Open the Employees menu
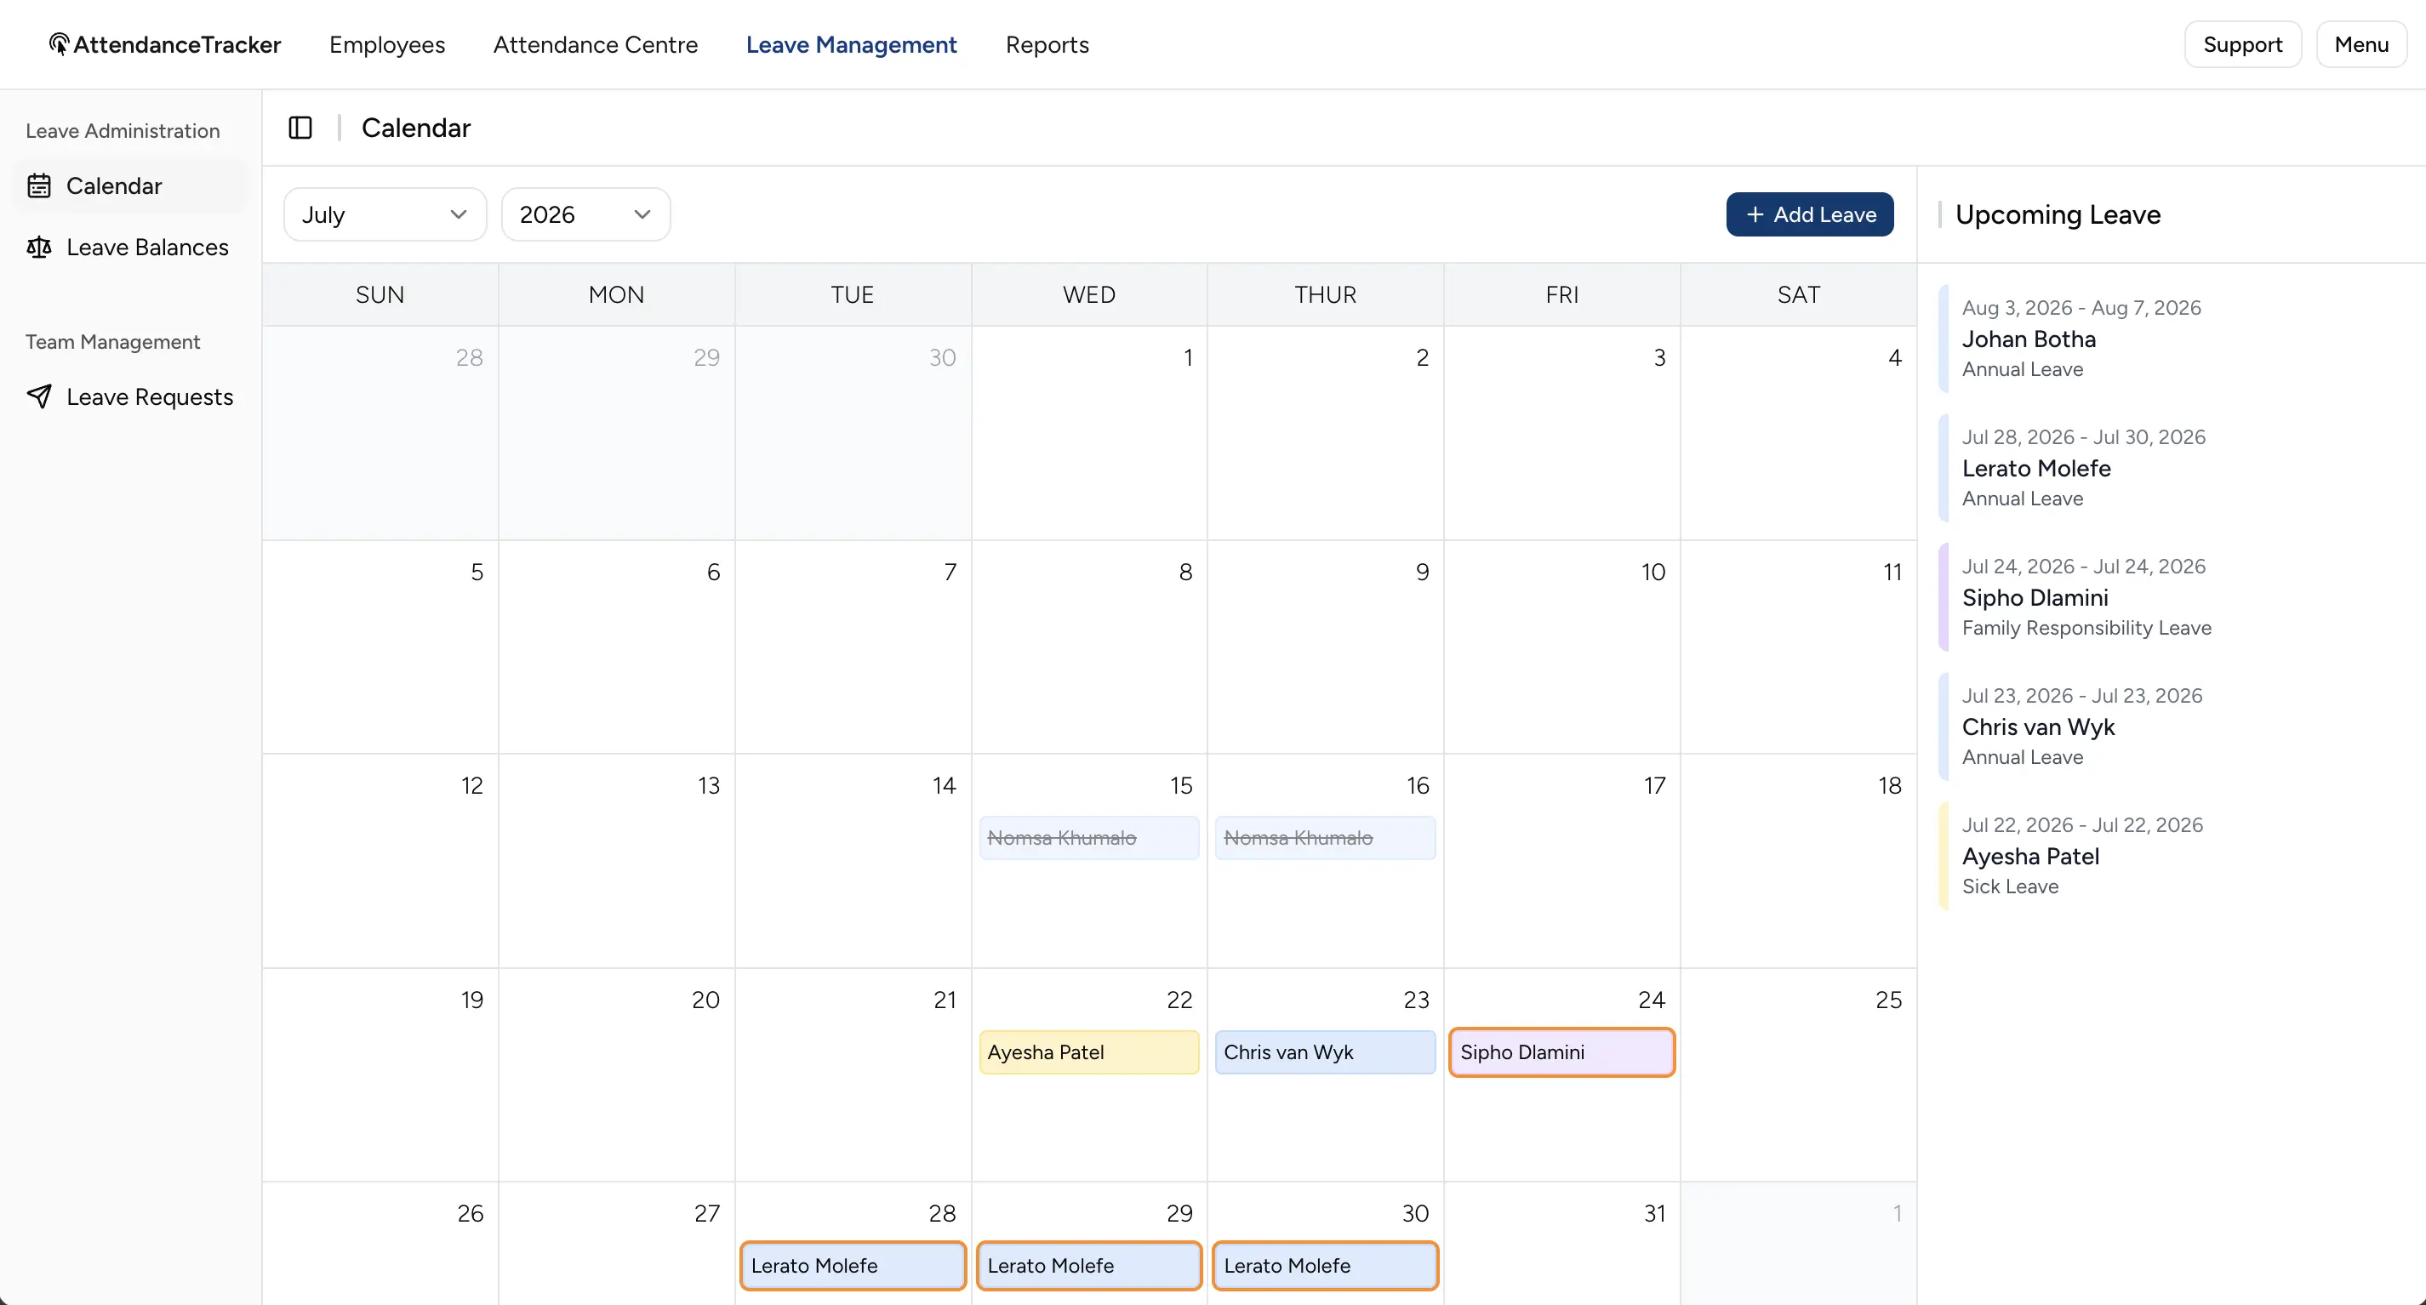Image resolution: width=2426 pixels, height=1305 pixels. click(x=387, y=44)
